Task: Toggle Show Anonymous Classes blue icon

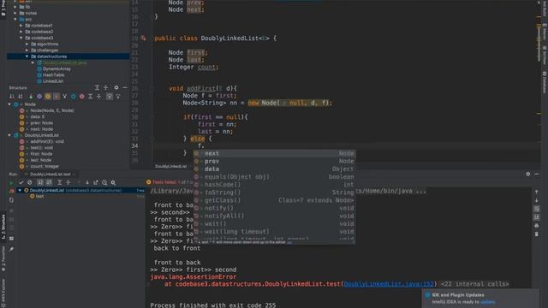Action: [73, 96]
